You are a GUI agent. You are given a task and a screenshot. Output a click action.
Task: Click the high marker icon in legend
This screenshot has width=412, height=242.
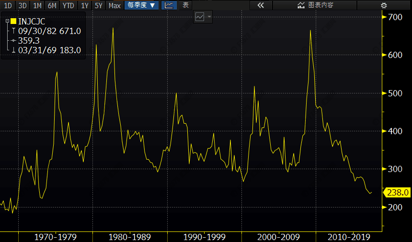click(x=14, y=31)
